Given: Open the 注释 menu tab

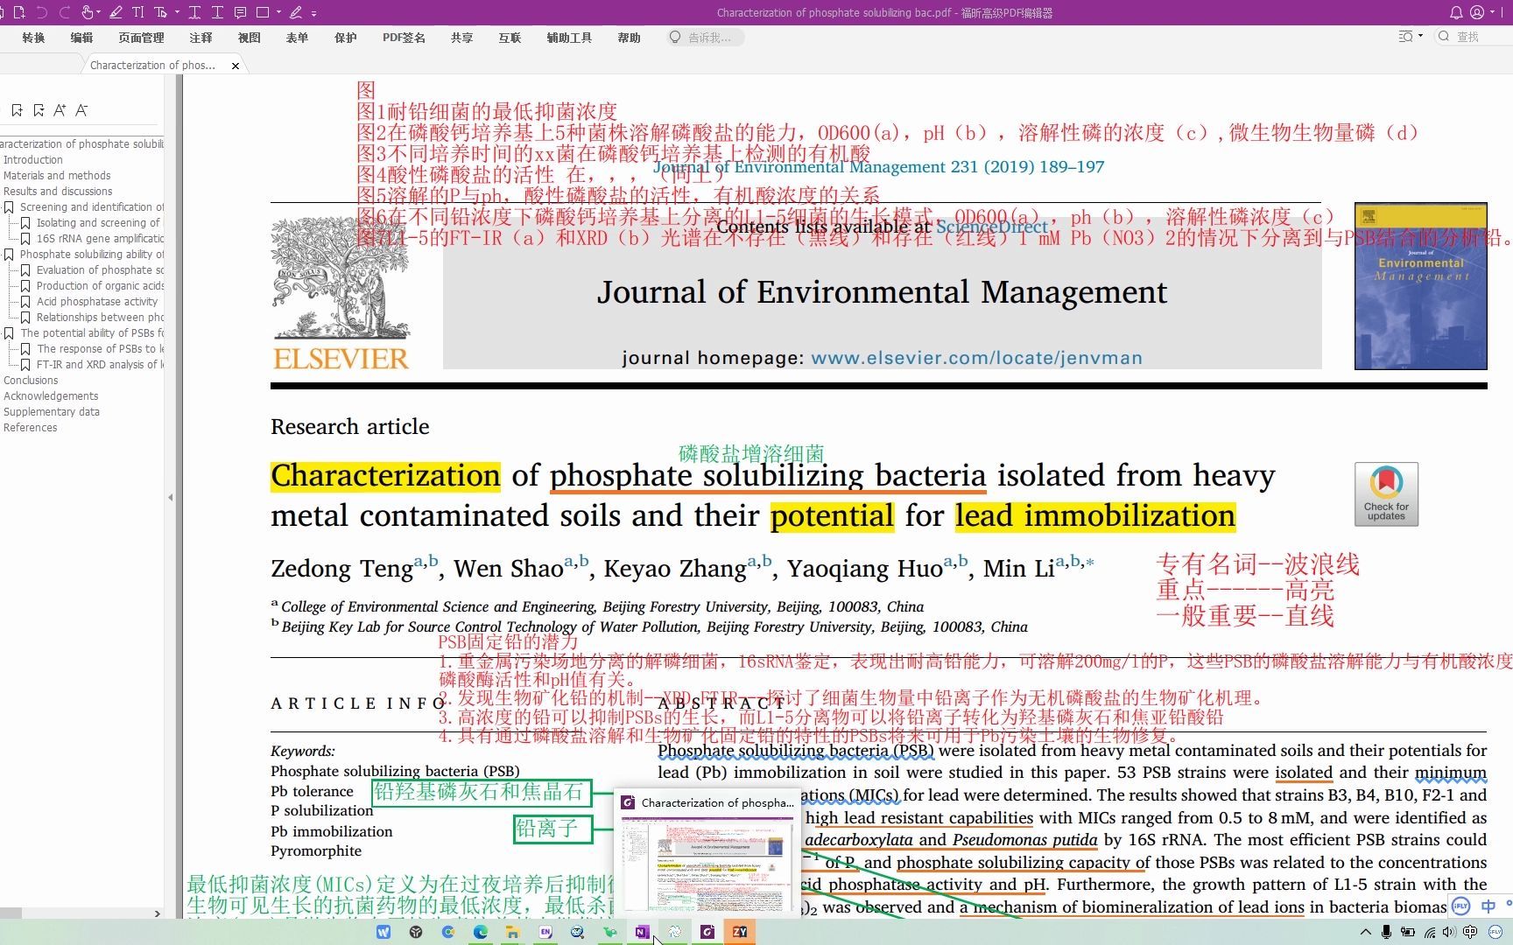Looking at the screenshot, I should pos(201,38).
